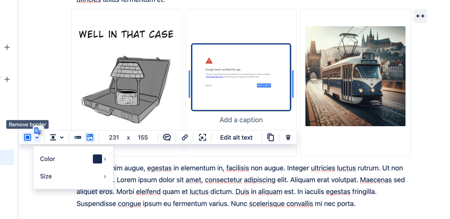Copy the selected image
The image size is (450, 219).
pos(270,137)
